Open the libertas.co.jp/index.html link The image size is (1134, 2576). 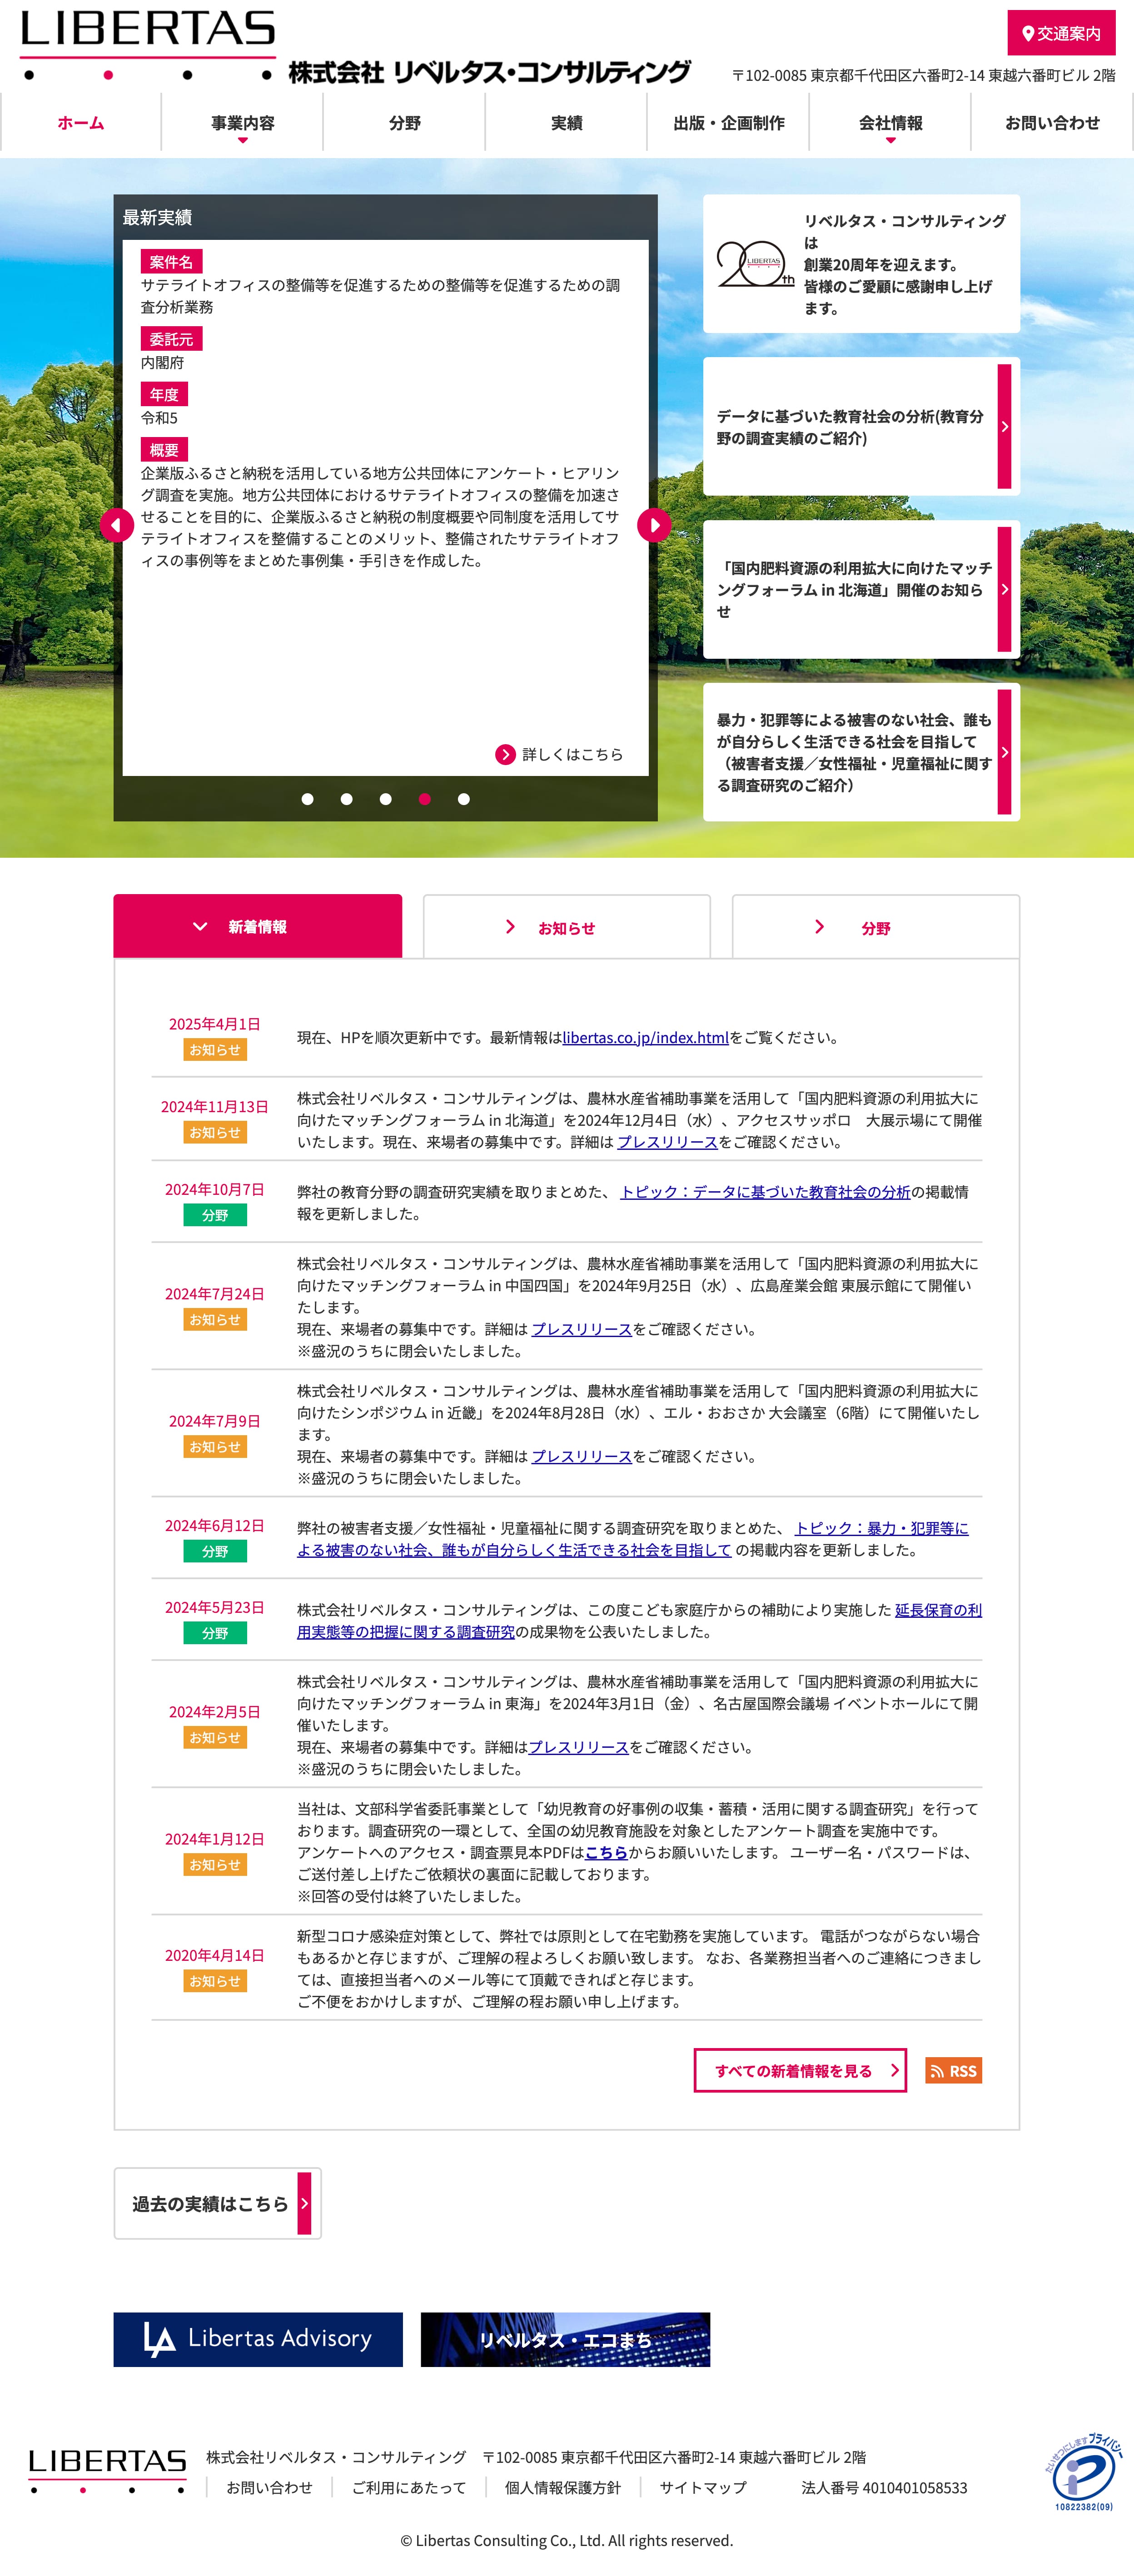(645, 1038)
